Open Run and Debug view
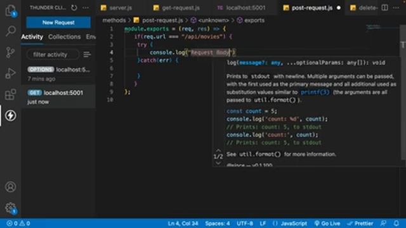This screenshot has width=406, height=228. [x=10, y=73]
